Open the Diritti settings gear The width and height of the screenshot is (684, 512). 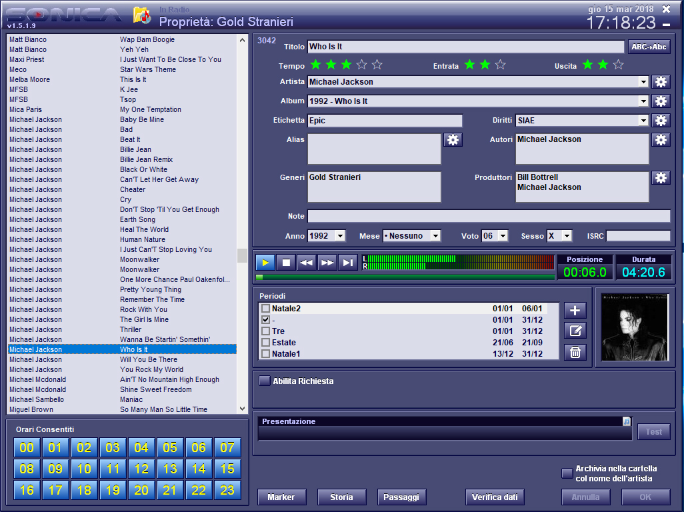click(661, 121)
